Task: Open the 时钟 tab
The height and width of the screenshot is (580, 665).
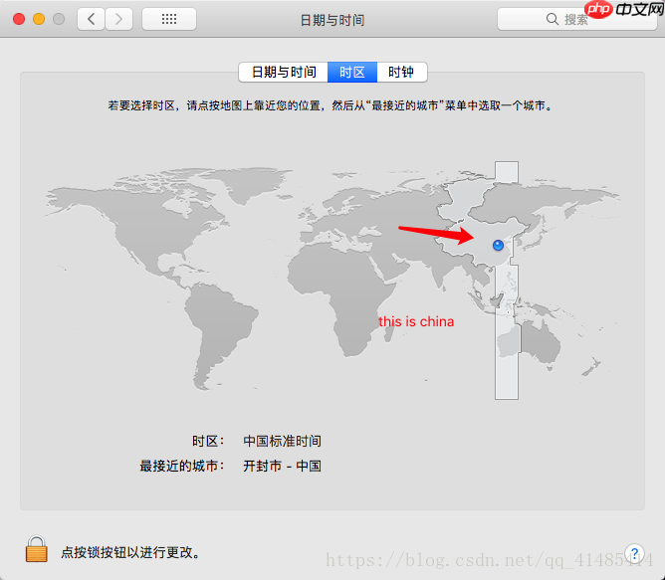Action: point(401,72)
